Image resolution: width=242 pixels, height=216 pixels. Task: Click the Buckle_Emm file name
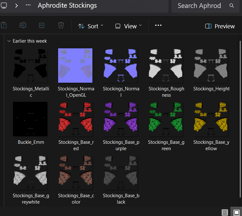31,142
